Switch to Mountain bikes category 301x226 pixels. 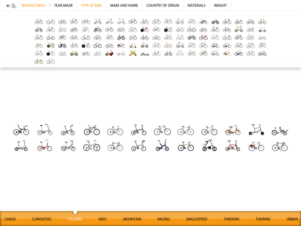tap(132, 219)
